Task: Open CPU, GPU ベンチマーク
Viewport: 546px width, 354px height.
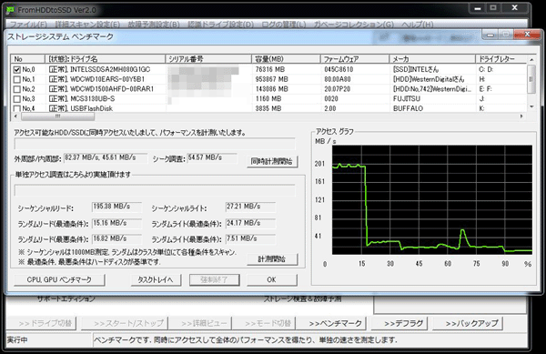Action: pyautogui.click(x=59, y=279)
